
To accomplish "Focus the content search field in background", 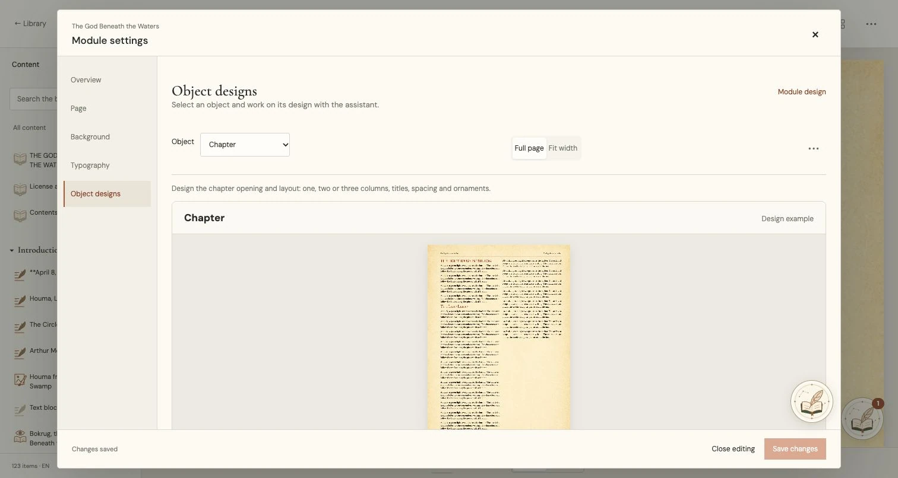I will tap(34, 99).
